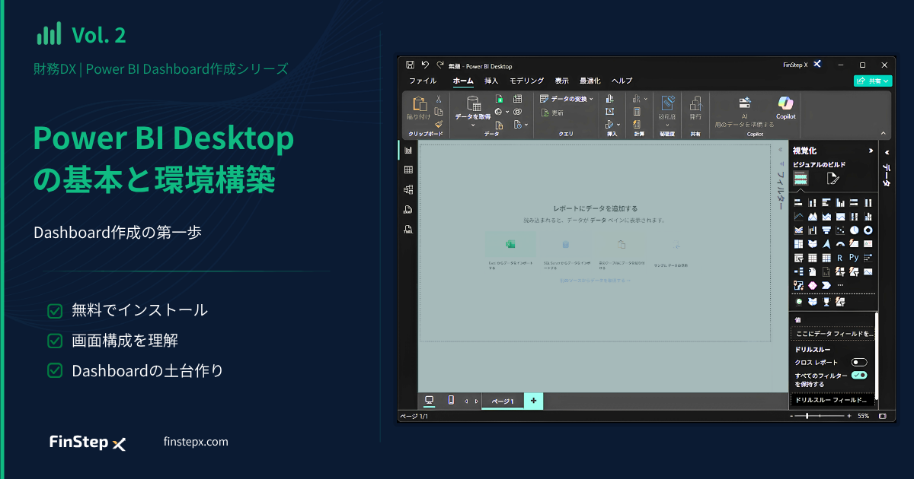
Task: Go to previous page arrow in page bar
Action: pyautogui.click(x=466, y=401)
